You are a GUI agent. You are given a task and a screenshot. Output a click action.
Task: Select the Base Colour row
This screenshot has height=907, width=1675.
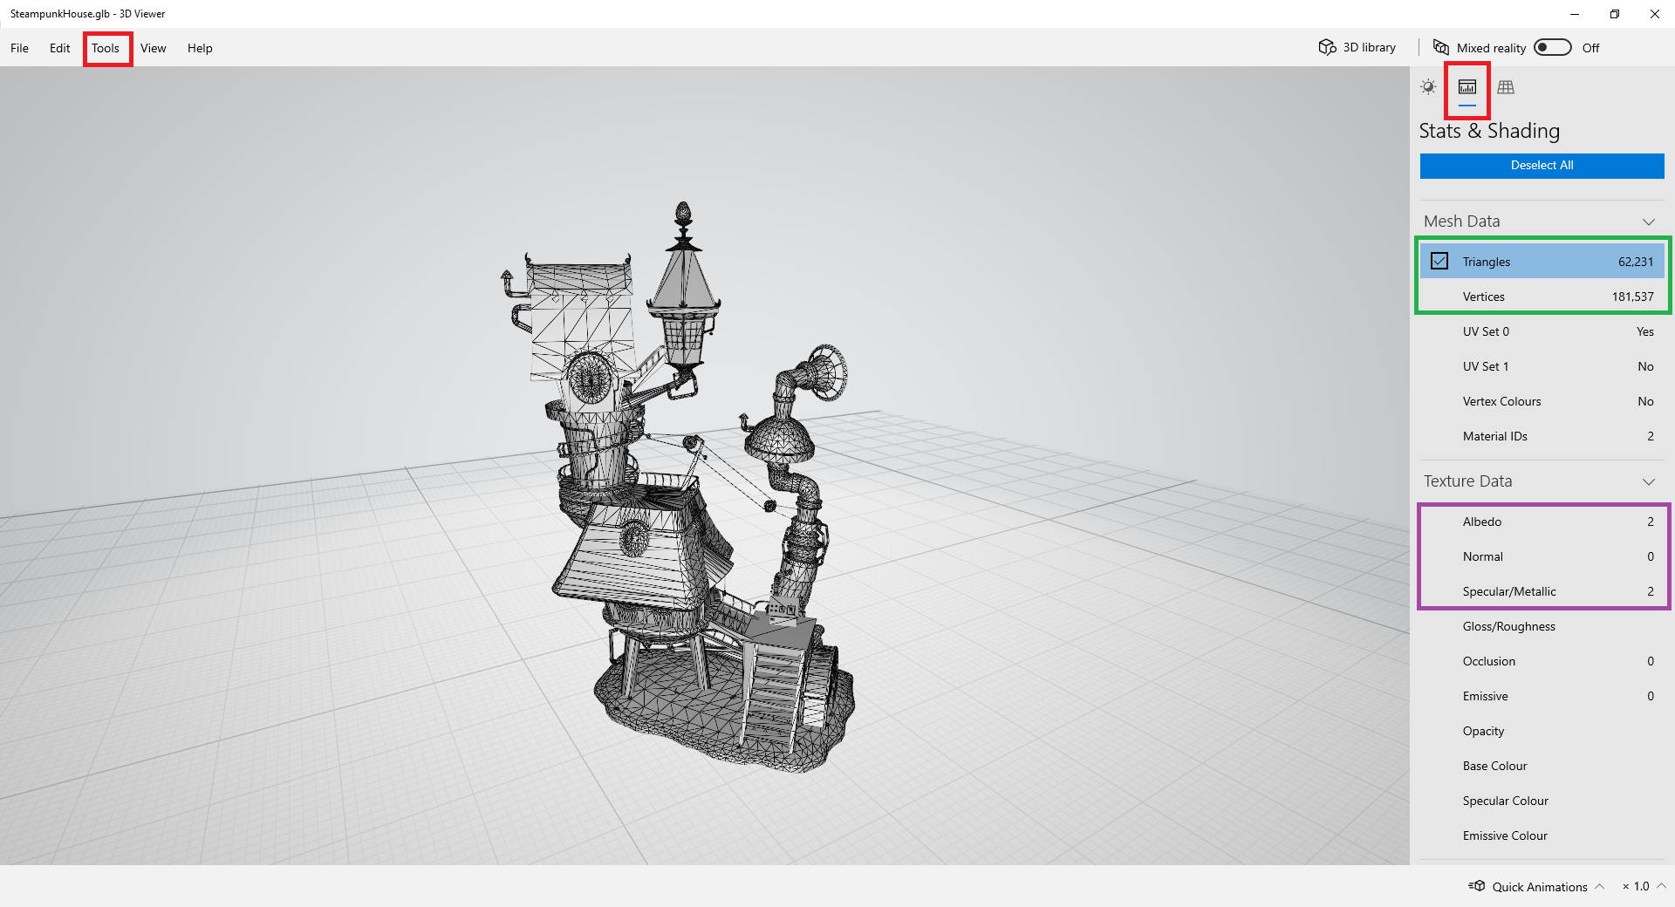[x=1542, y=766]
